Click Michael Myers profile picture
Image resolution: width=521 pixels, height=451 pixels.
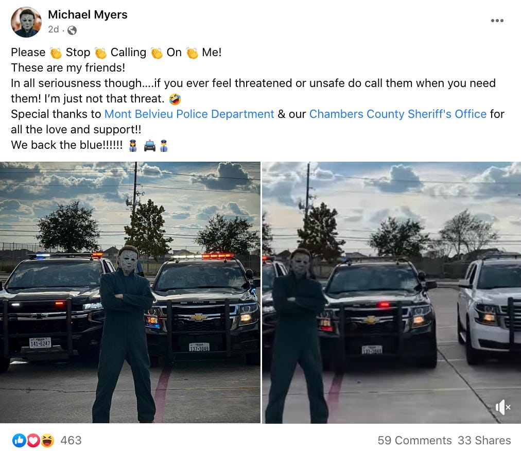26,22
